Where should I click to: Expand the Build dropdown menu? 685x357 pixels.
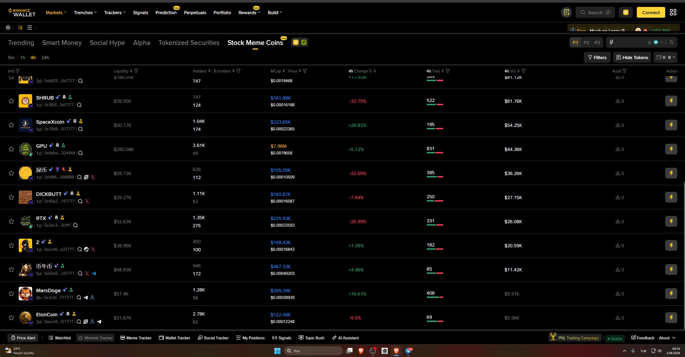click(x=275, y=12)
